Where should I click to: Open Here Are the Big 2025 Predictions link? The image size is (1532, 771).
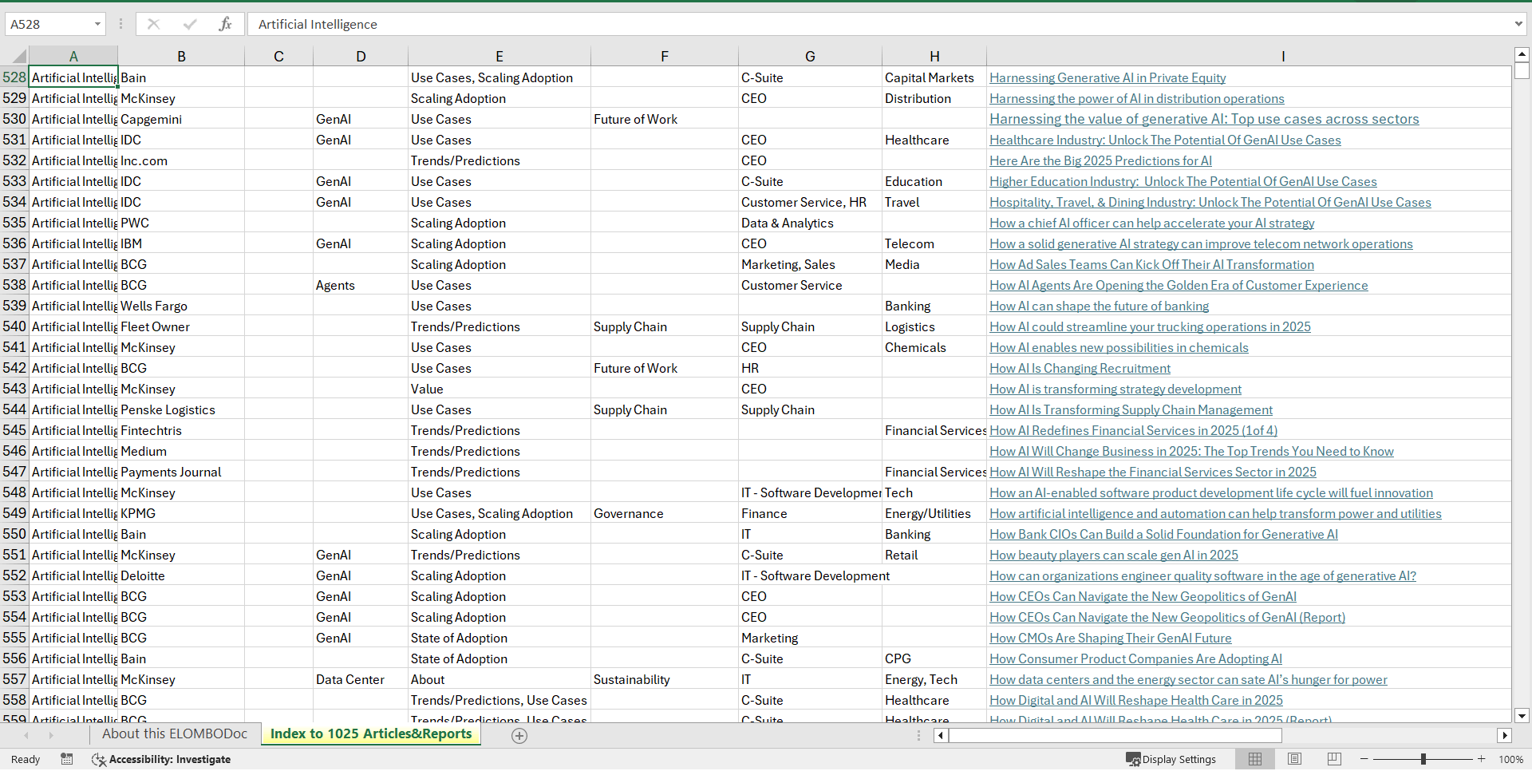tap(1100, 160)
